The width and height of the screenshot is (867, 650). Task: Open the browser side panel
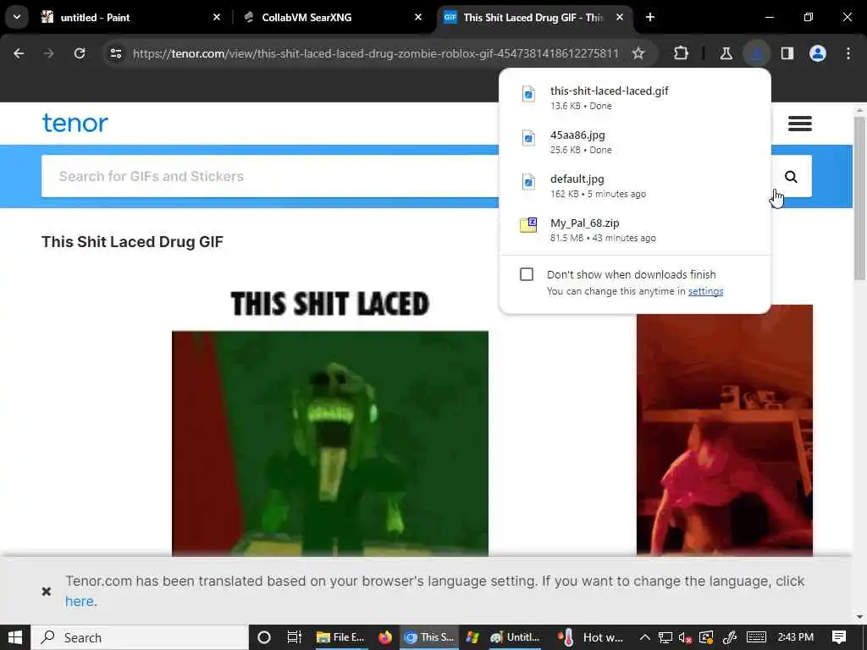[787, 53]
